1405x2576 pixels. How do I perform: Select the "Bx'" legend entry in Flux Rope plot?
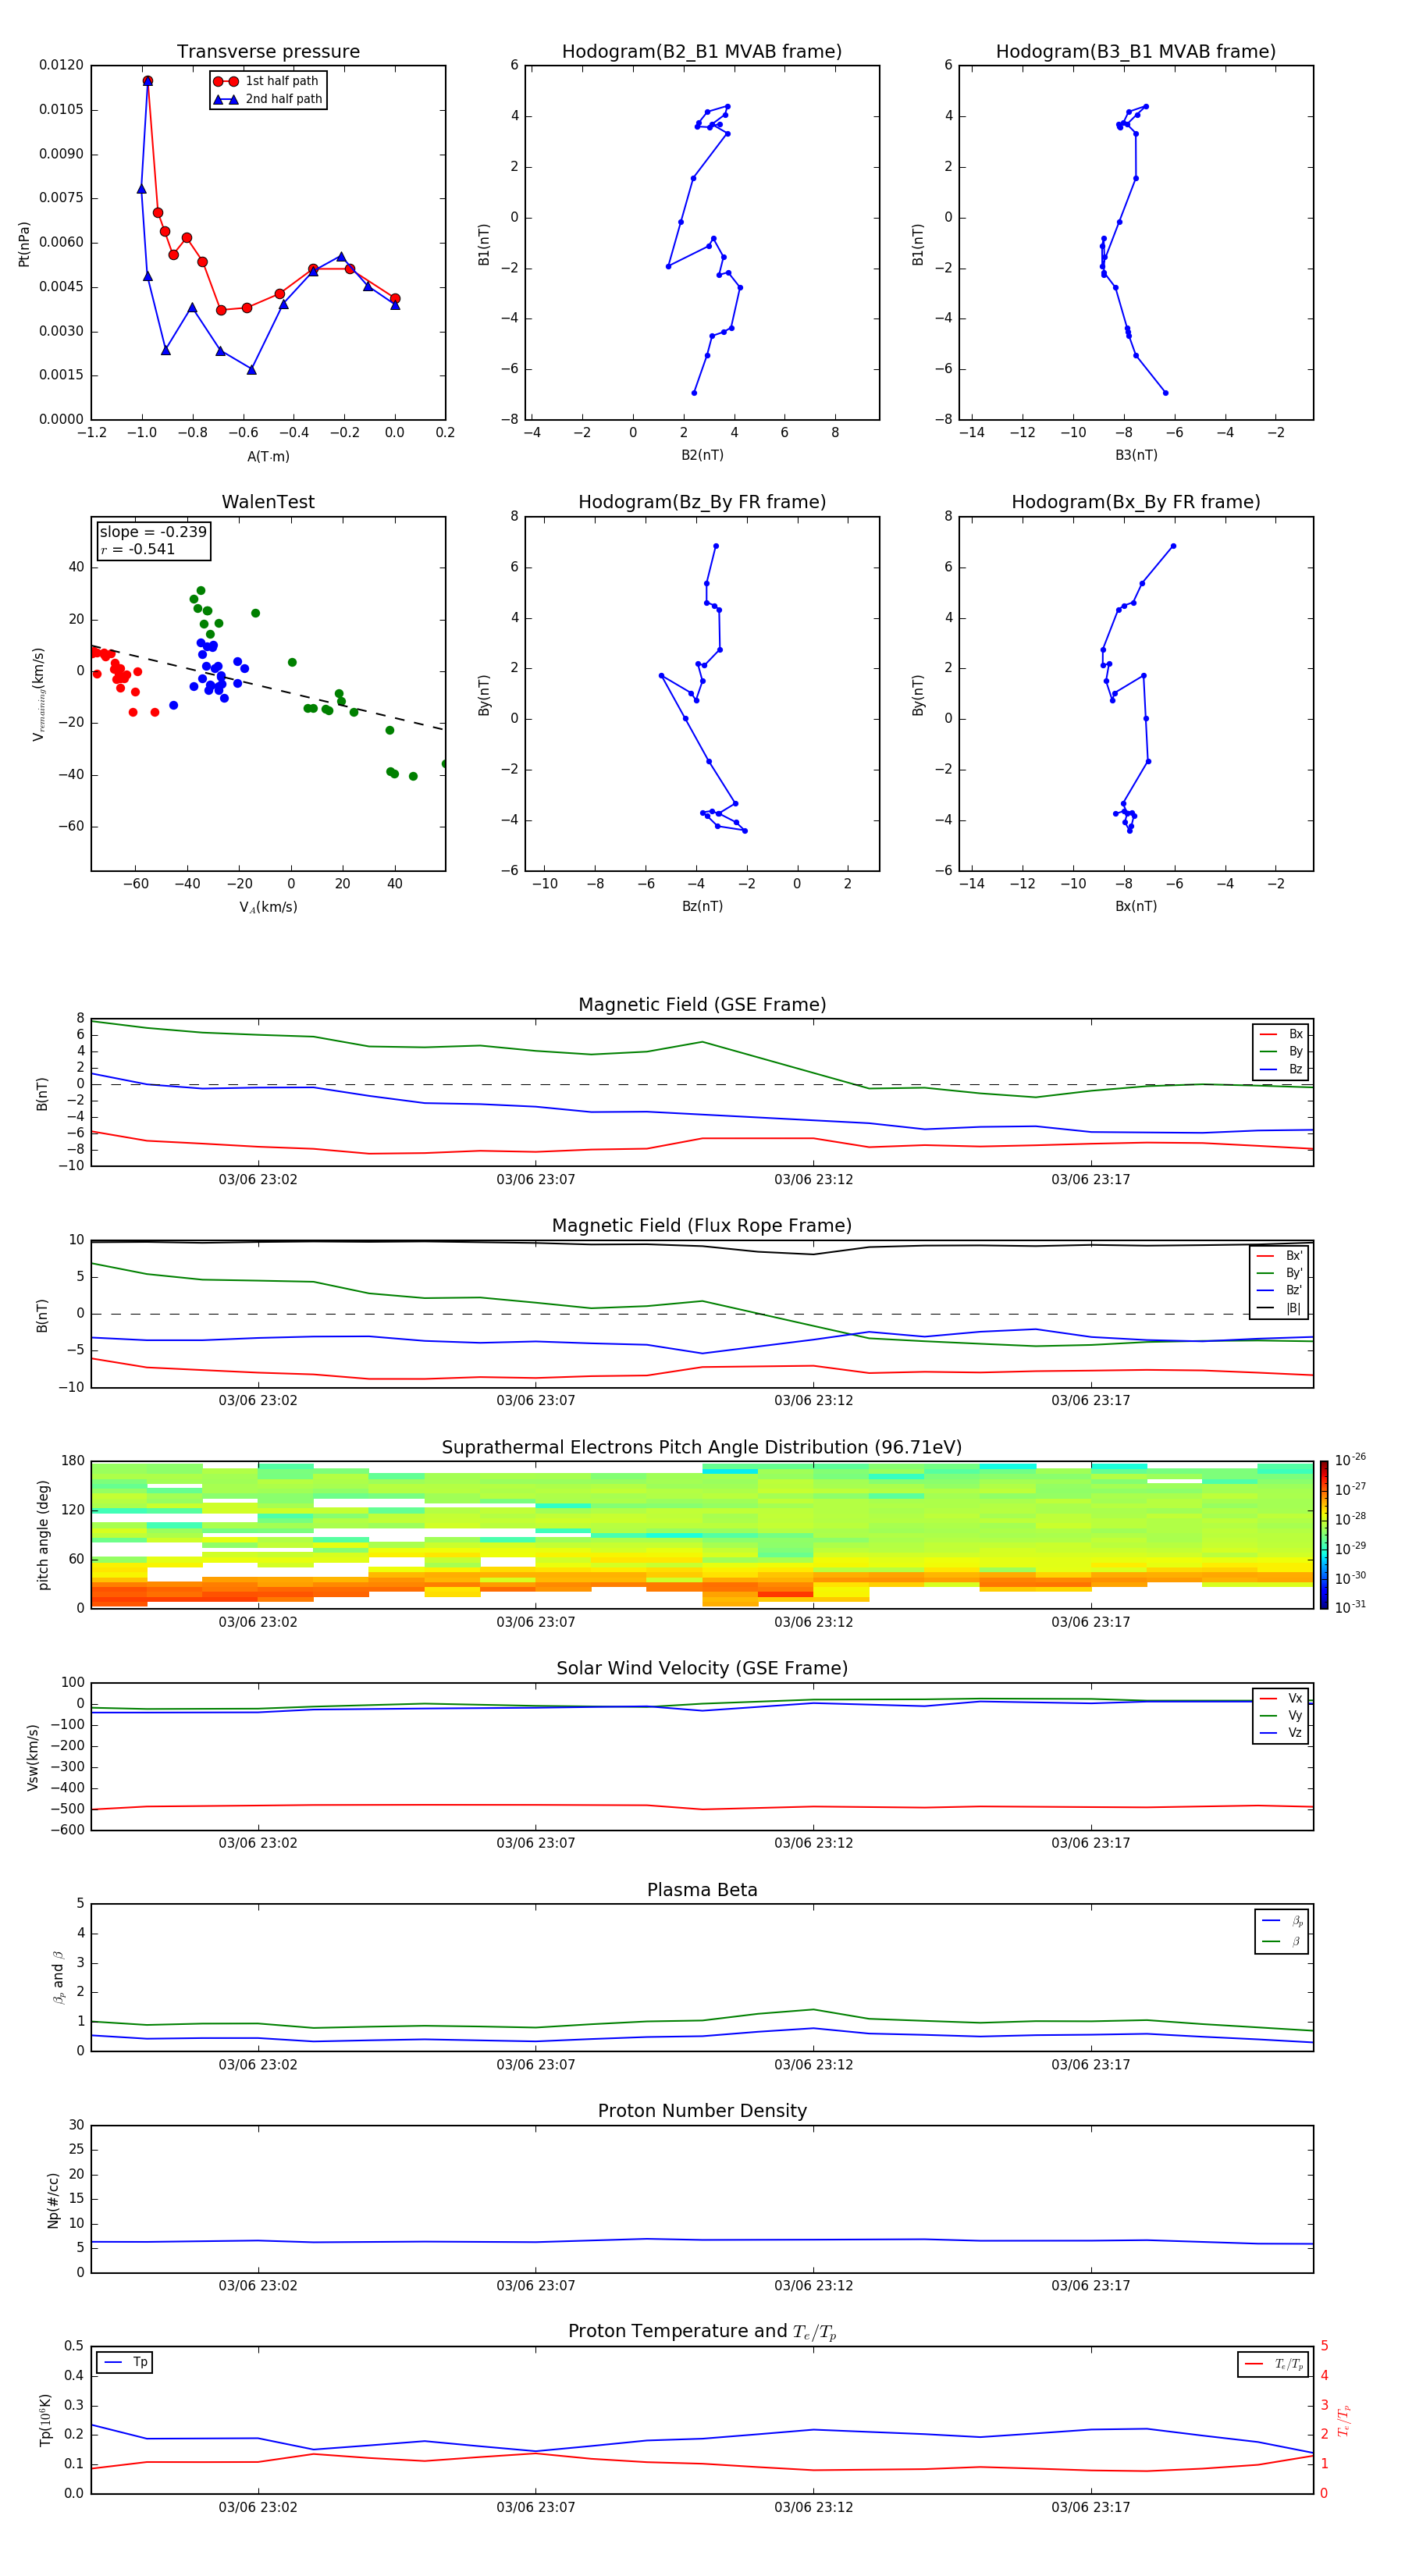[1279, 1256]
